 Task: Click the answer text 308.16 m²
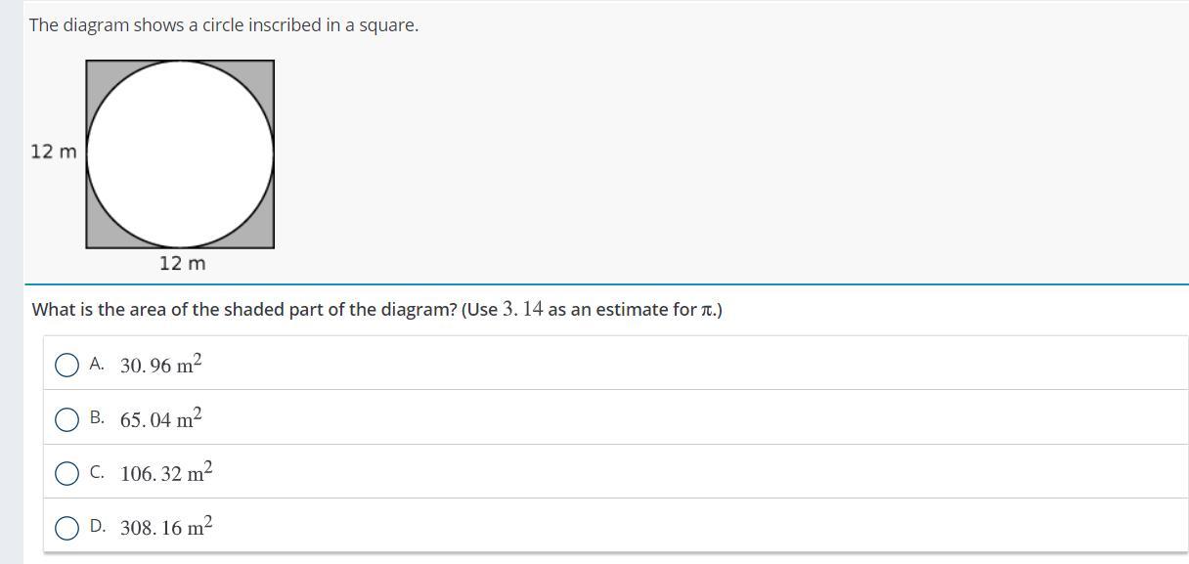(166, 528)
